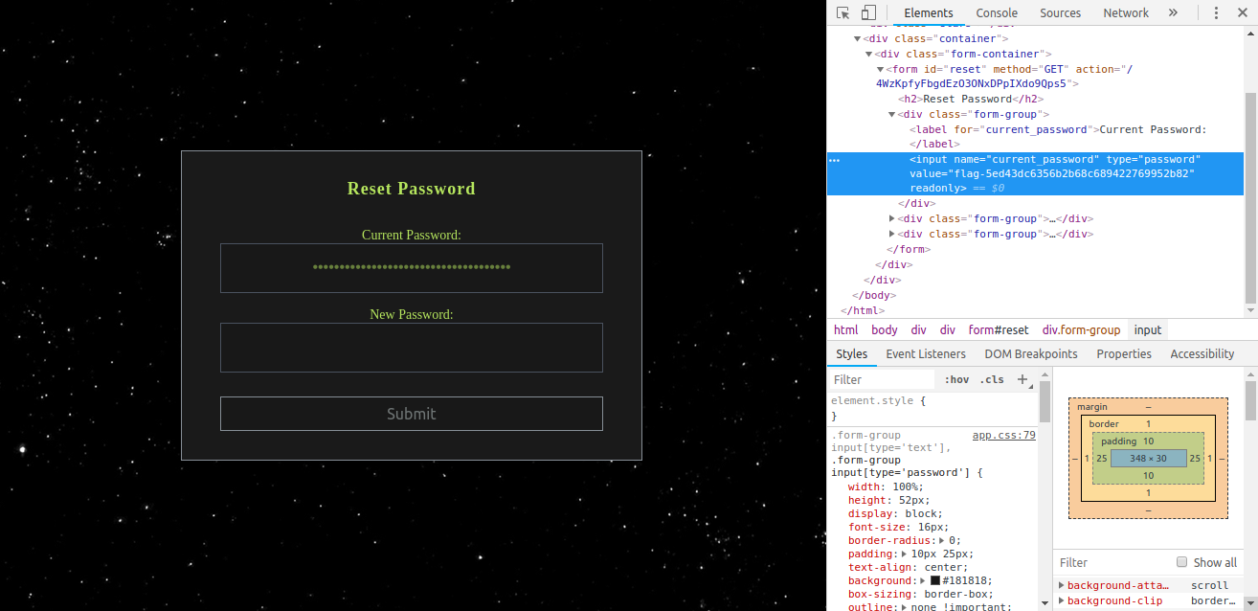Open the Event Listeners tab

click(x=926, y=353)
